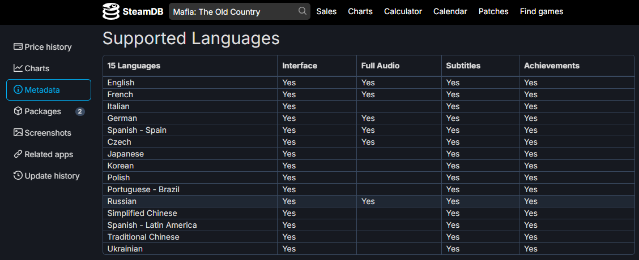Click the Full Audio column header

point(380,66)
